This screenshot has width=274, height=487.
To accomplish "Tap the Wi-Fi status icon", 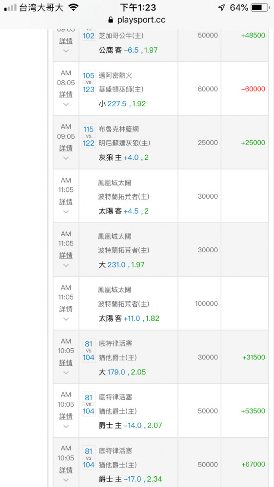I will [74, 8].
